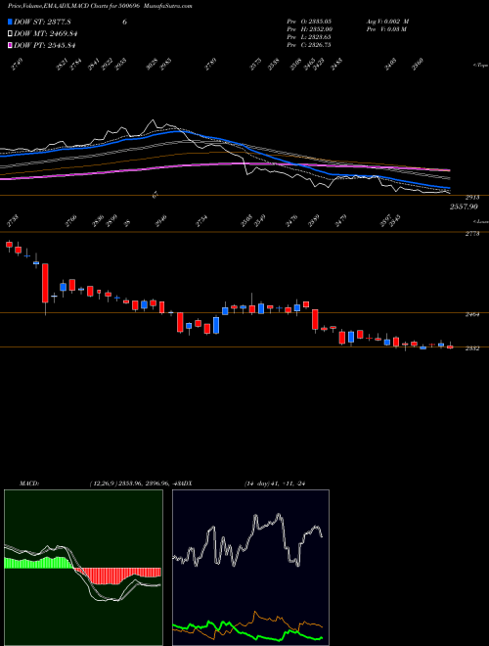Click the ADX '(14 day) 41, +11, -24' text
This screenshot has height=646, width=489.
[x=276, y=484]
